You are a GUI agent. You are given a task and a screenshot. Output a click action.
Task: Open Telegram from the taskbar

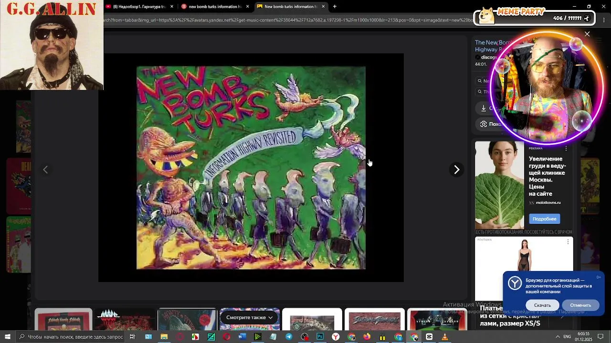point(289,337)
